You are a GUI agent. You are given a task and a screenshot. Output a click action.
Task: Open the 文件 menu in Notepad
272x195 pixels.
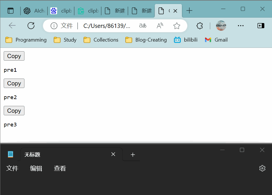pyautogui.click(x=12, y=168)
